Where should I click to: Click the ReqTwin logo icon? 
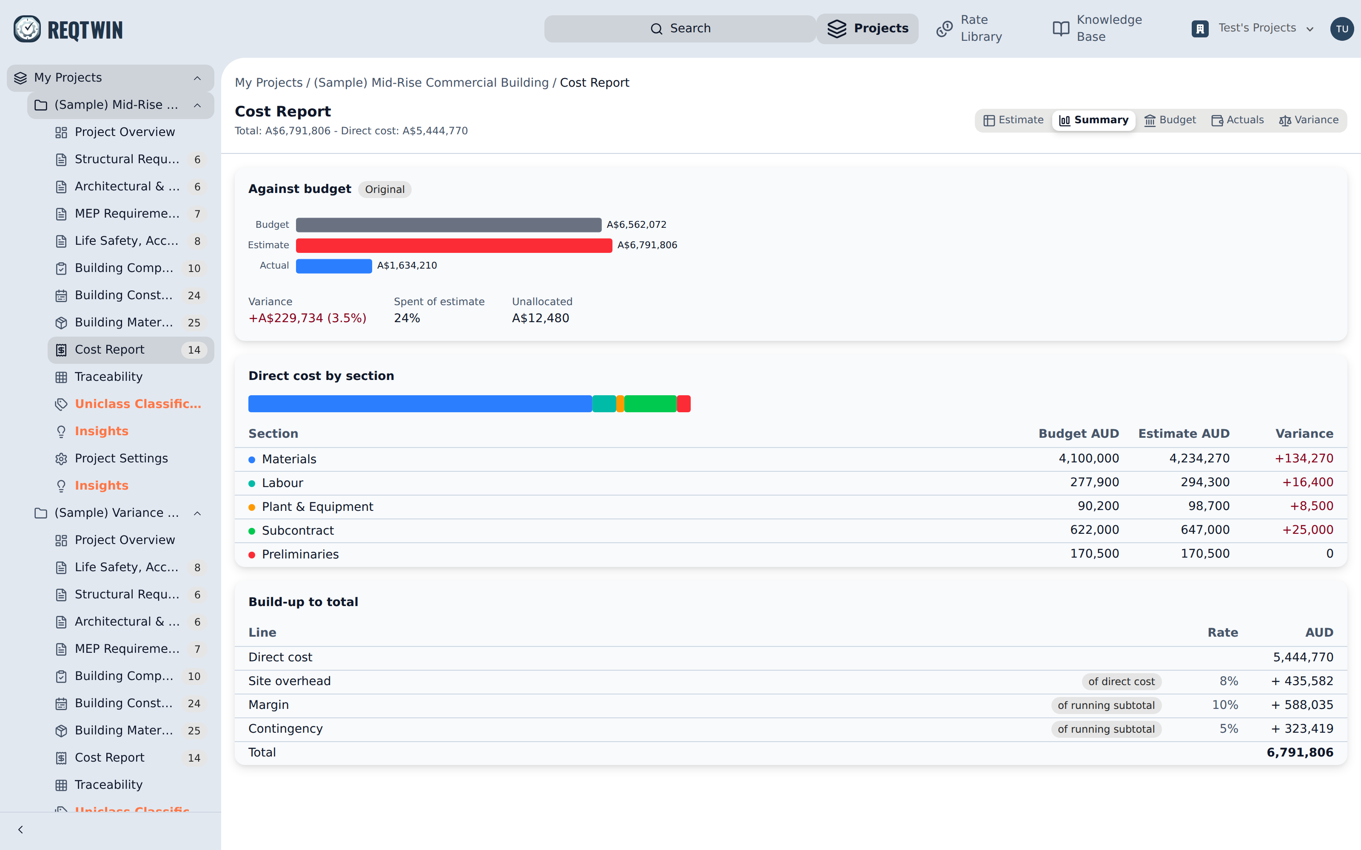pyautogui.click(x=27, y=28)
